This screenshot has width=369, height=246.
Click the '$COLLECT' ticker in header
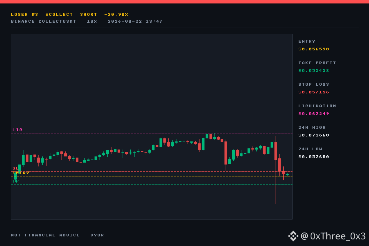tap(59, 15)
